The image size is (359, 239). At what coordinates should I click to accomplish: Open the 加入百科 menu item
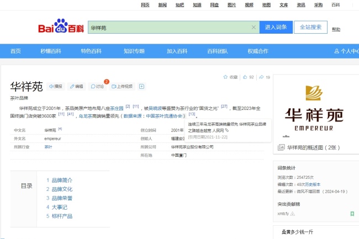[177, 51]
